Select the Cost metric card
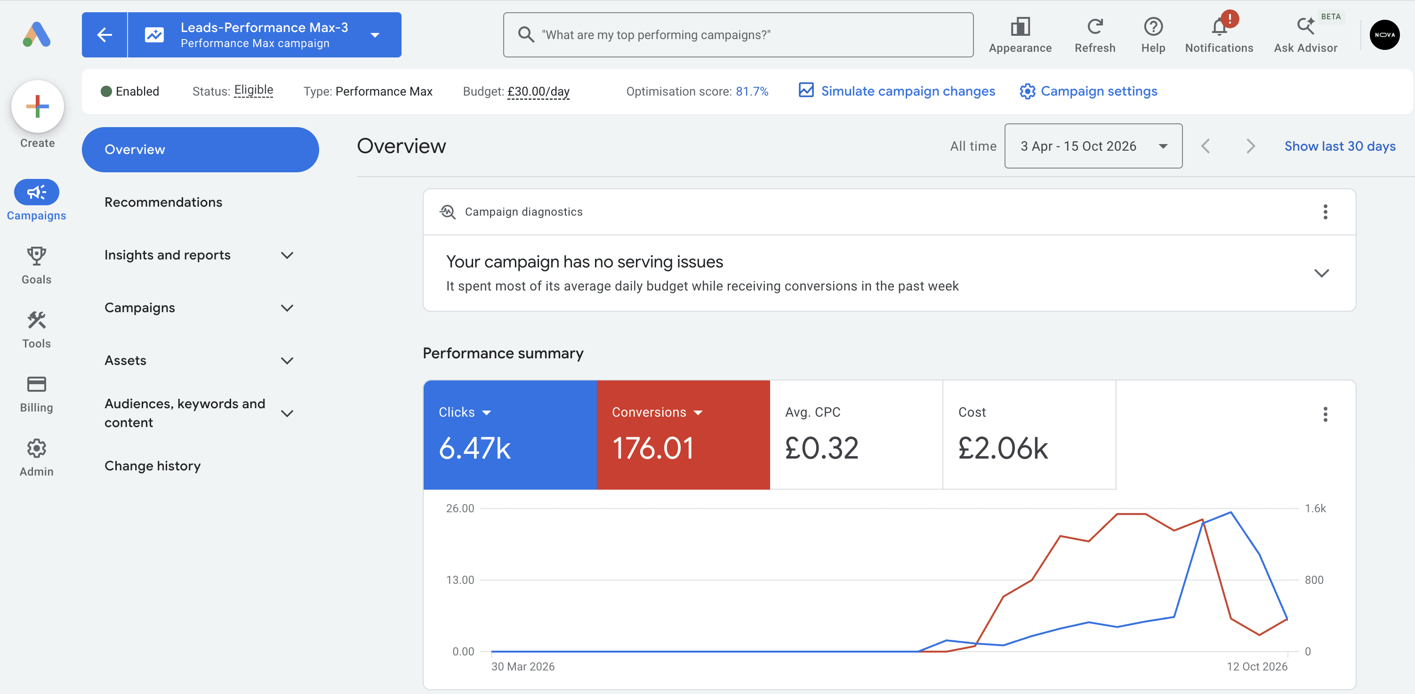This screenshot has height=694, width=1415. pyautogui.click(x=1029, y=435)
